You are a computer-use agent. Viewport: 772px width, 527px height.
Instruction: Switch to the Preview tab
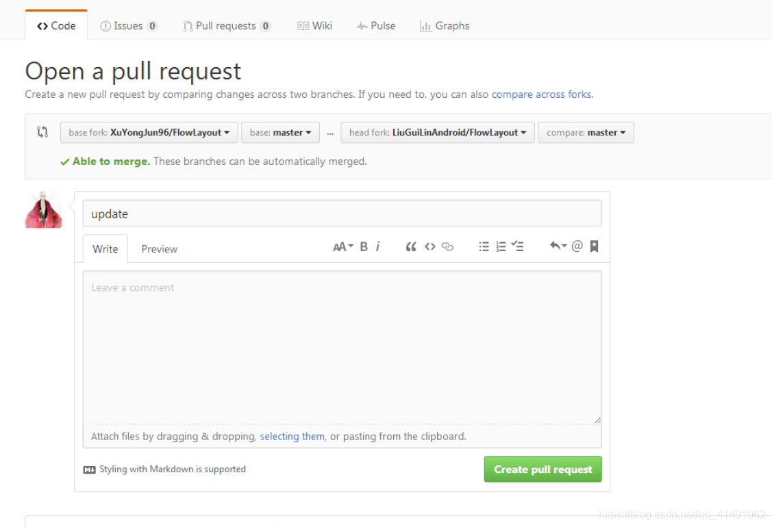(159, 249)
